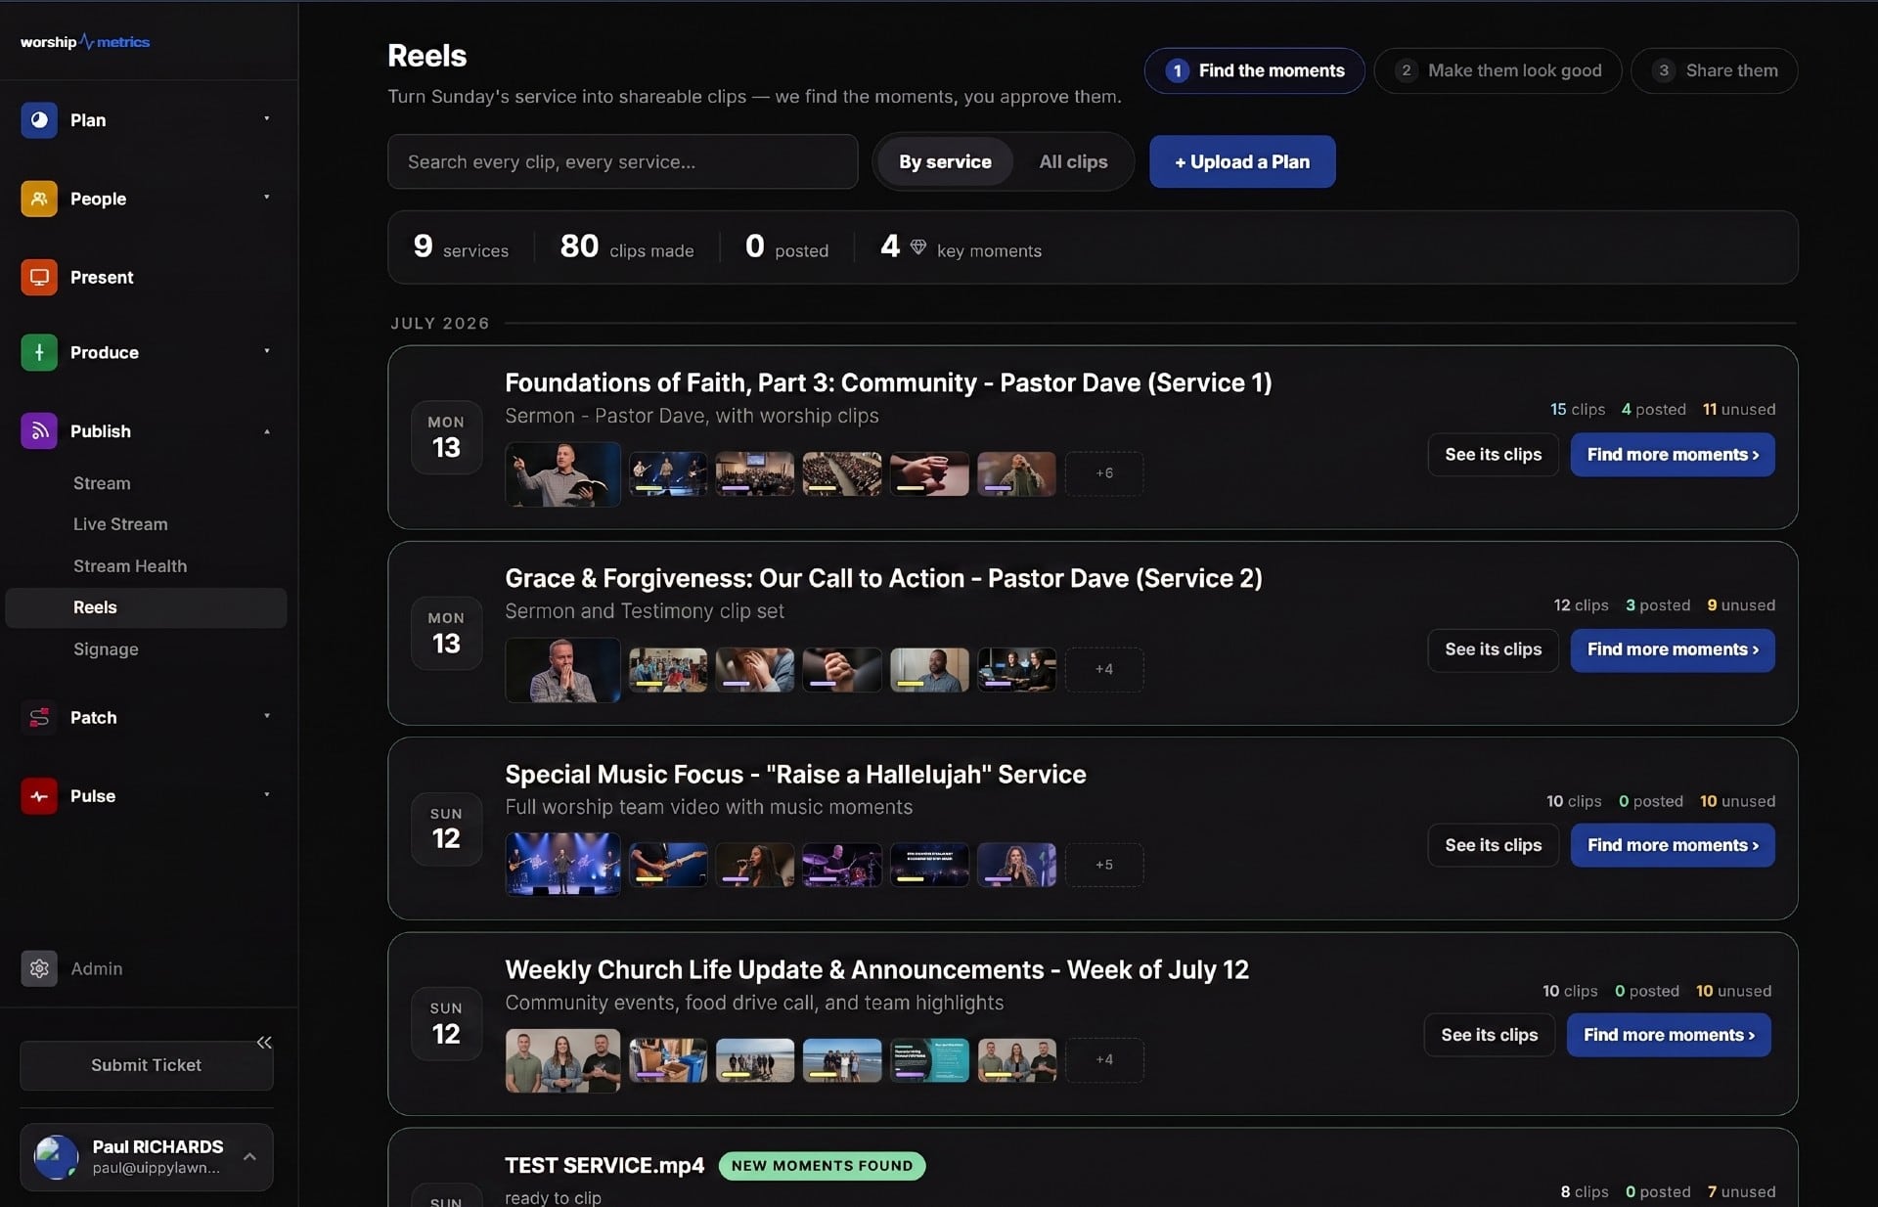Collapse sidebar with double-chevron icon
The image size is (1878, 1207).
point(264,1042)
